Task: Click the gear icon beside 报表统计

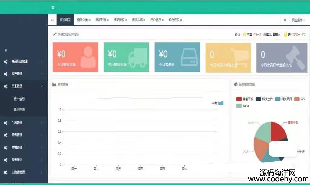Action: point(5,160)
